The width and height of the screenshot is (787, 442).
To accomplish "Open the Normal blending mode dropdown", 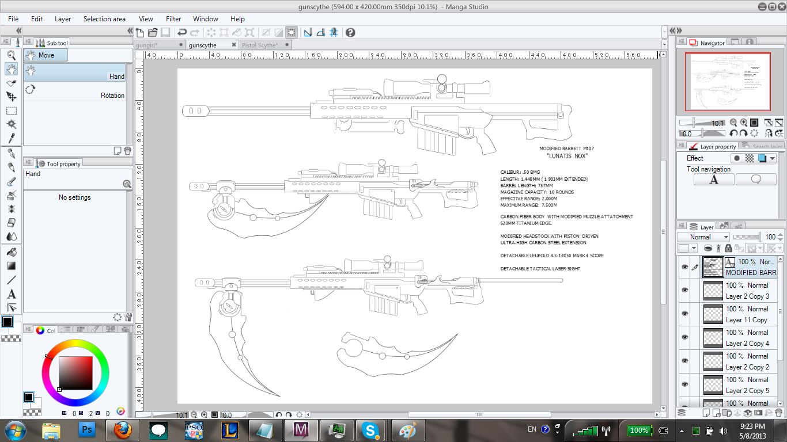I will click(703, 237).
